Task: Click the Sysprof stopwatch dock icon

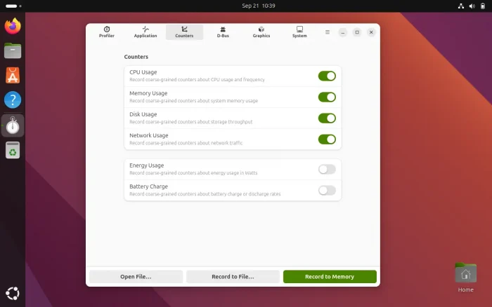Action: [13, 125]
